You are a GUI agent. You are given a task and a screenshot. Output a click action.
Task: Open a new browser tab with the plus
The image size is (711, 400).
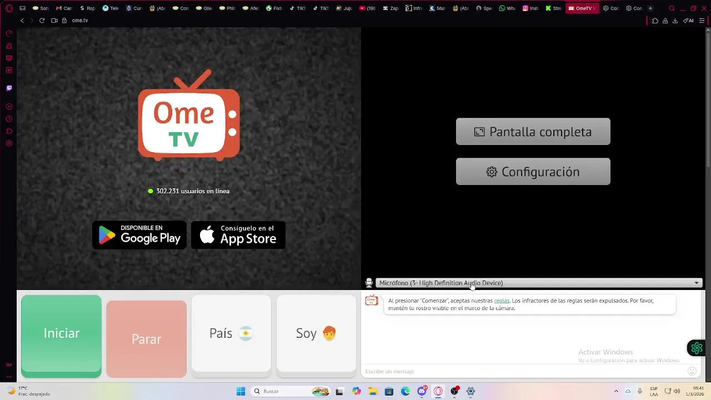pyautogui.click(x=650, y=8)
